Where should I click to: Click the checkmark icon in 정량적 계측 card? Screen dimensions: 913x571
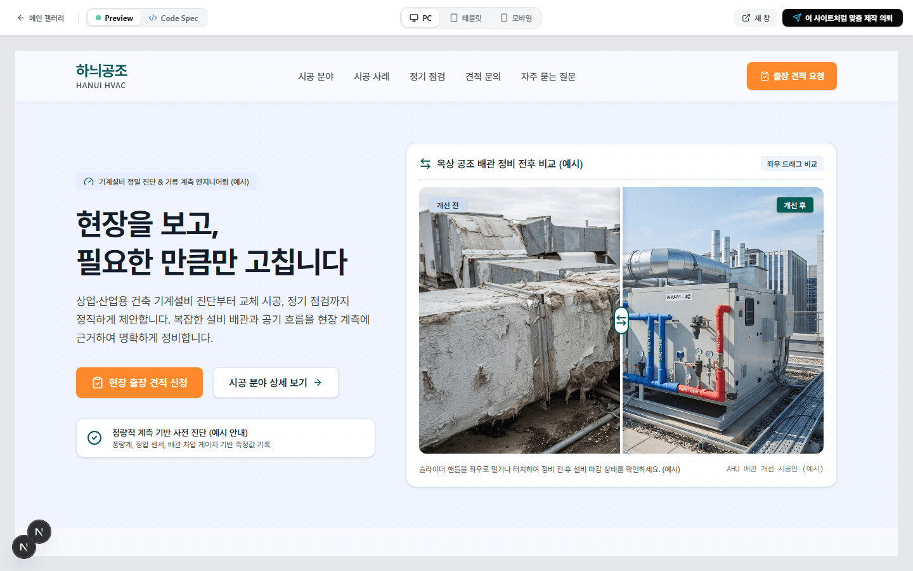(94, 438)
